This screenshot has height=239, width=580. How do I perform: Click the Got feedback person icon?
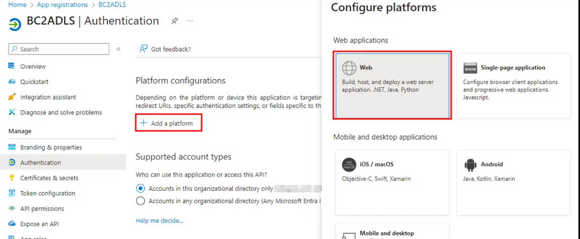click(143, 49)
